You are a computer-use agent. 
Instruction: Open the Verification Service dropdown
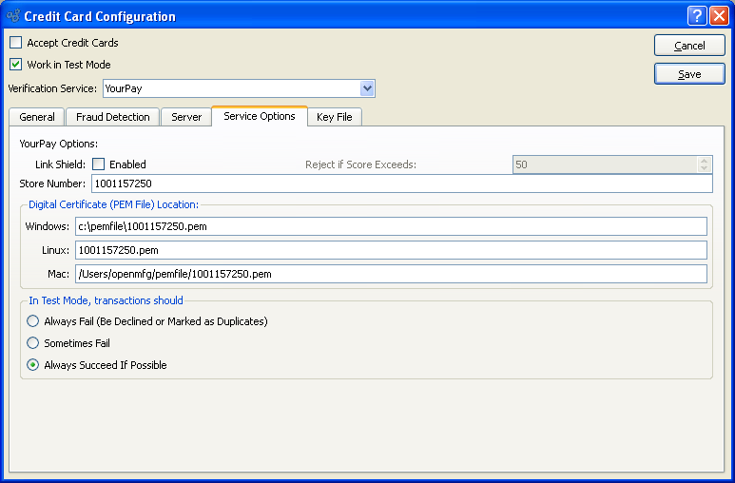tap(367, 88)
